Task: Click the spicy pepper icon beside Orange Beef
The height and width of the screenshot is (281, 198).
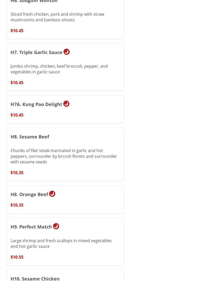Action: [52, 194]
